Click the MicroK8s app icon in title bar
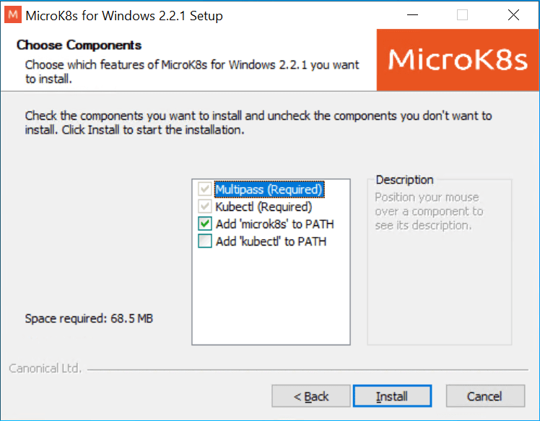The image size is (540, 421). coord(13,15)
